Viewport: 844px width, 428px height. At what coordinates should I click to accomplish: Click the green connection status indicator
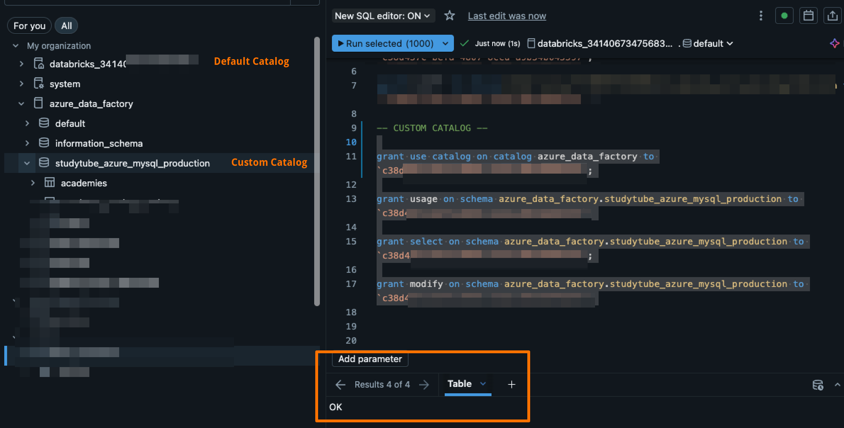pyautogui.click(x=784, y=16)
